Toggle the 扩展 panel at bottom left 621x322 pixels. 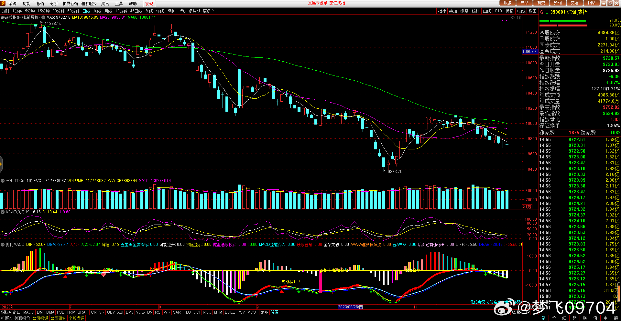click(x=6, y=318)
